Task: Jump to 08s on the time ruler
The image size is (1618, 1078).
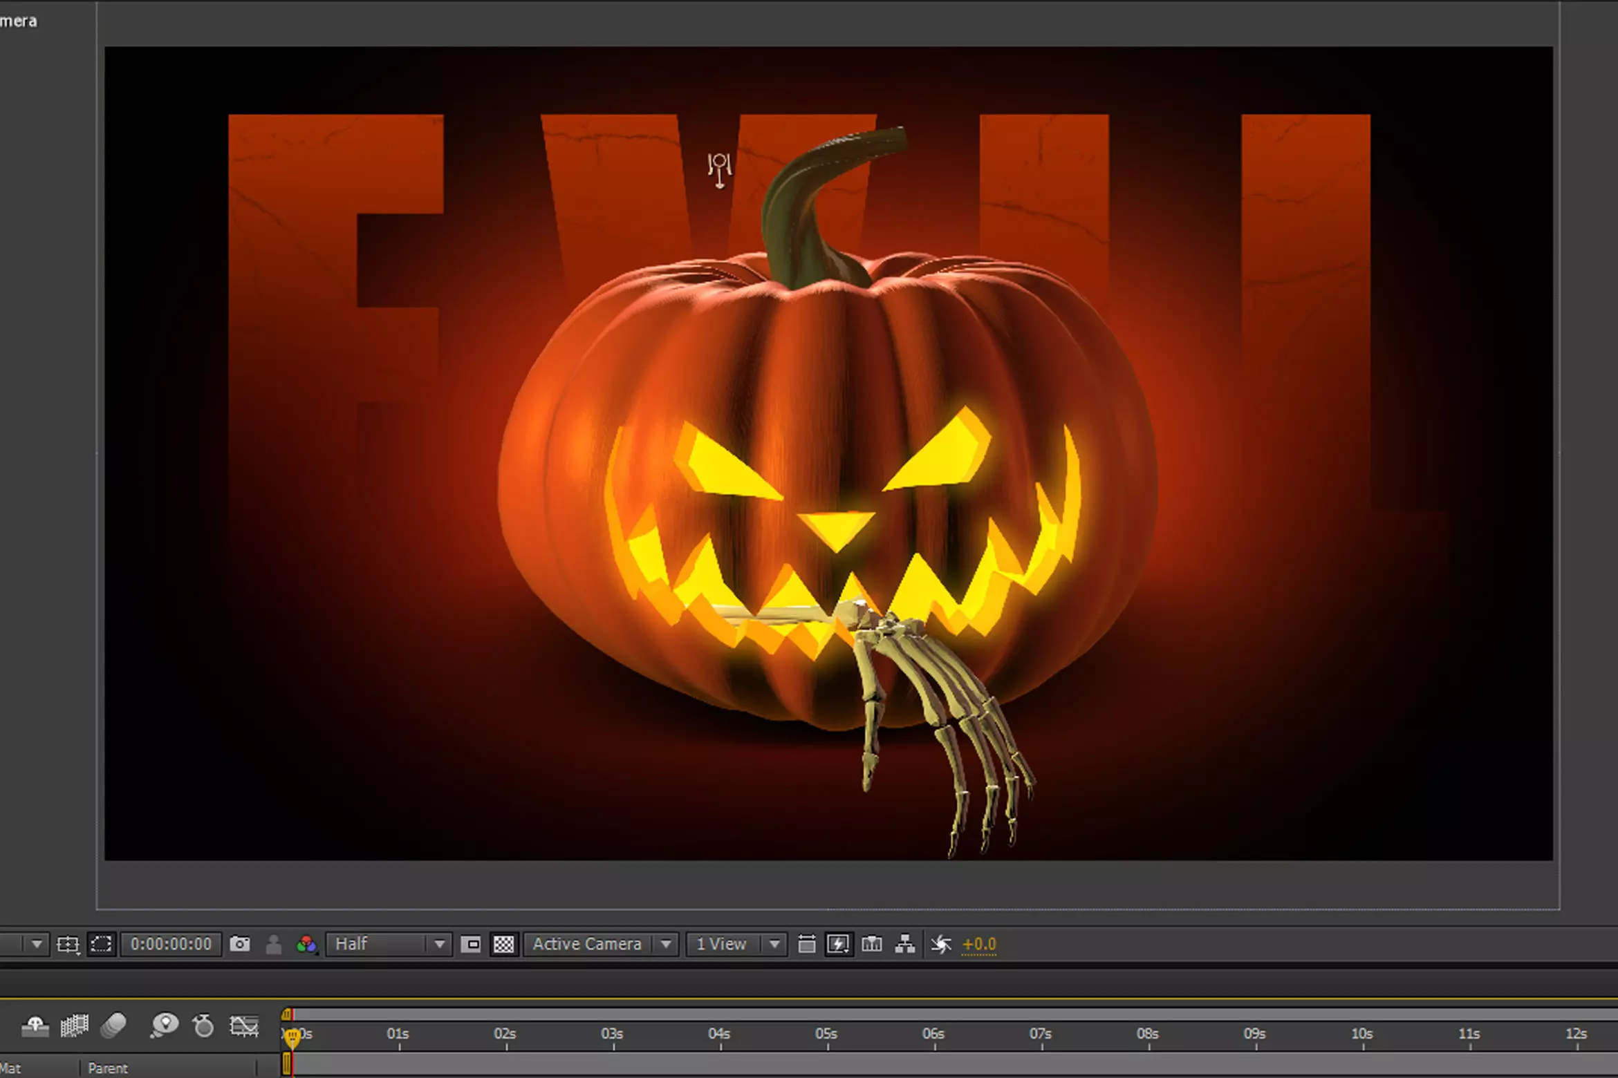Action: tap(1149, 1034)
